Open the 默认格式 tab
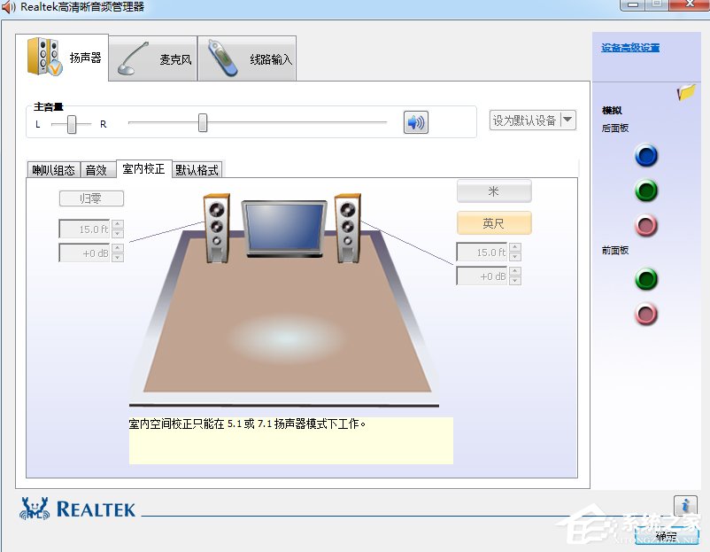The height and width of the screenshot is (552, 710). click(x=197, y=168)
